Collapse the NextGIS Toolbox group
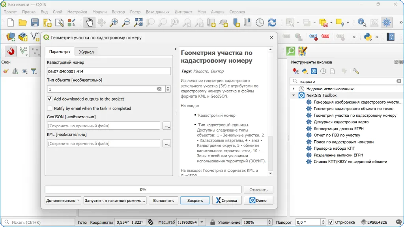This screenshot has width=404, height=227. 294,95
